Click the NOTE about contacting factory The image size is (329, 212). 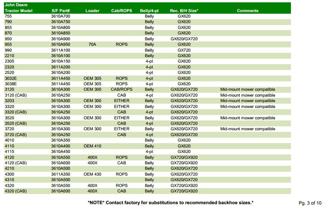click(x=170, y=203)
